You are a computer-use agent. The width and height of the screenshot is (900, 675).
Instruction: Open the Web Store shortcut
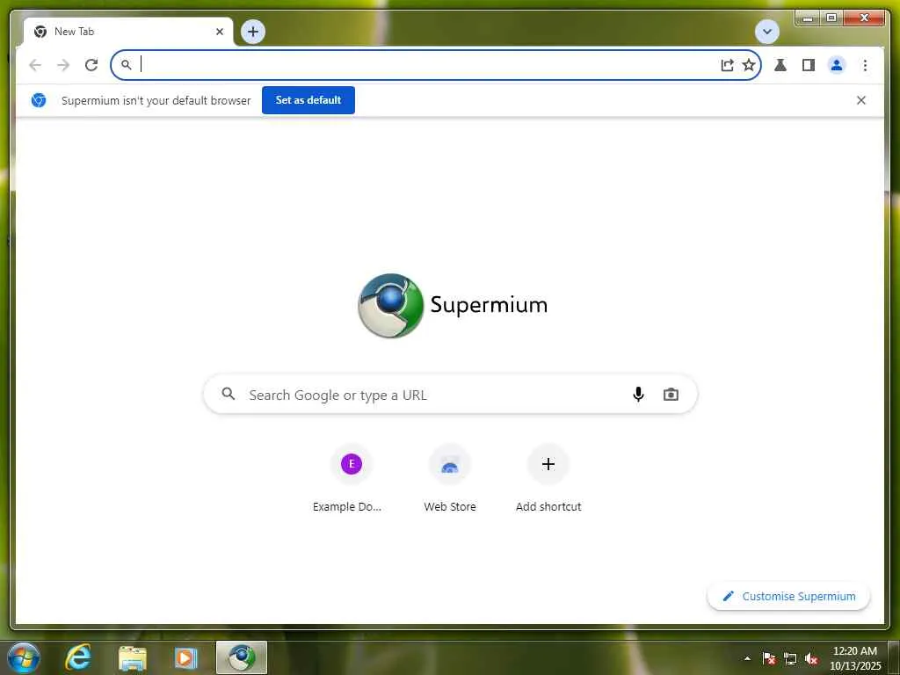click(x=449, y=479)
